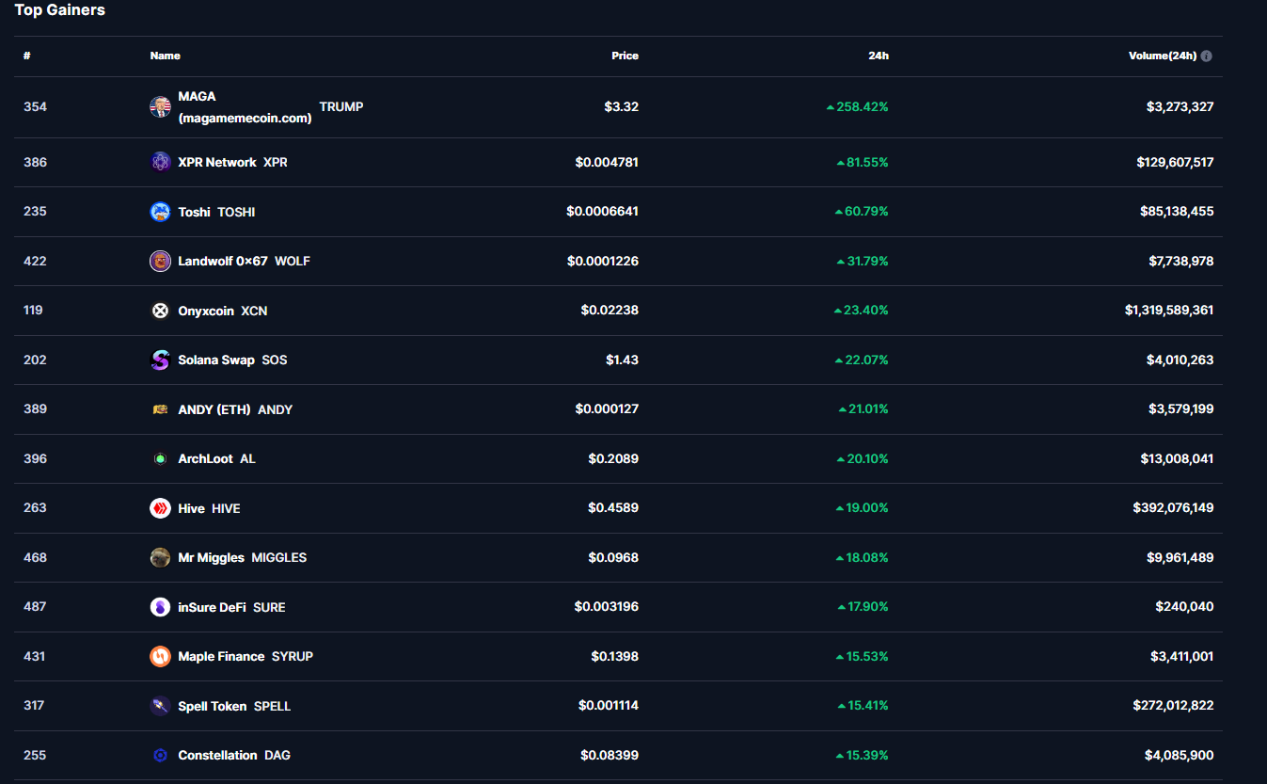Sort table by the Price column header
The image size is (1267, 784).
click(x=625, y=56)
